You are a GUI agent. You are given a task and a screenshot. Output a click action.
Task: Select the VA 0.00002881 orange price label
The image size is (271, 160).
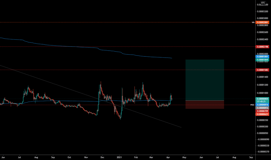[262, 22]
